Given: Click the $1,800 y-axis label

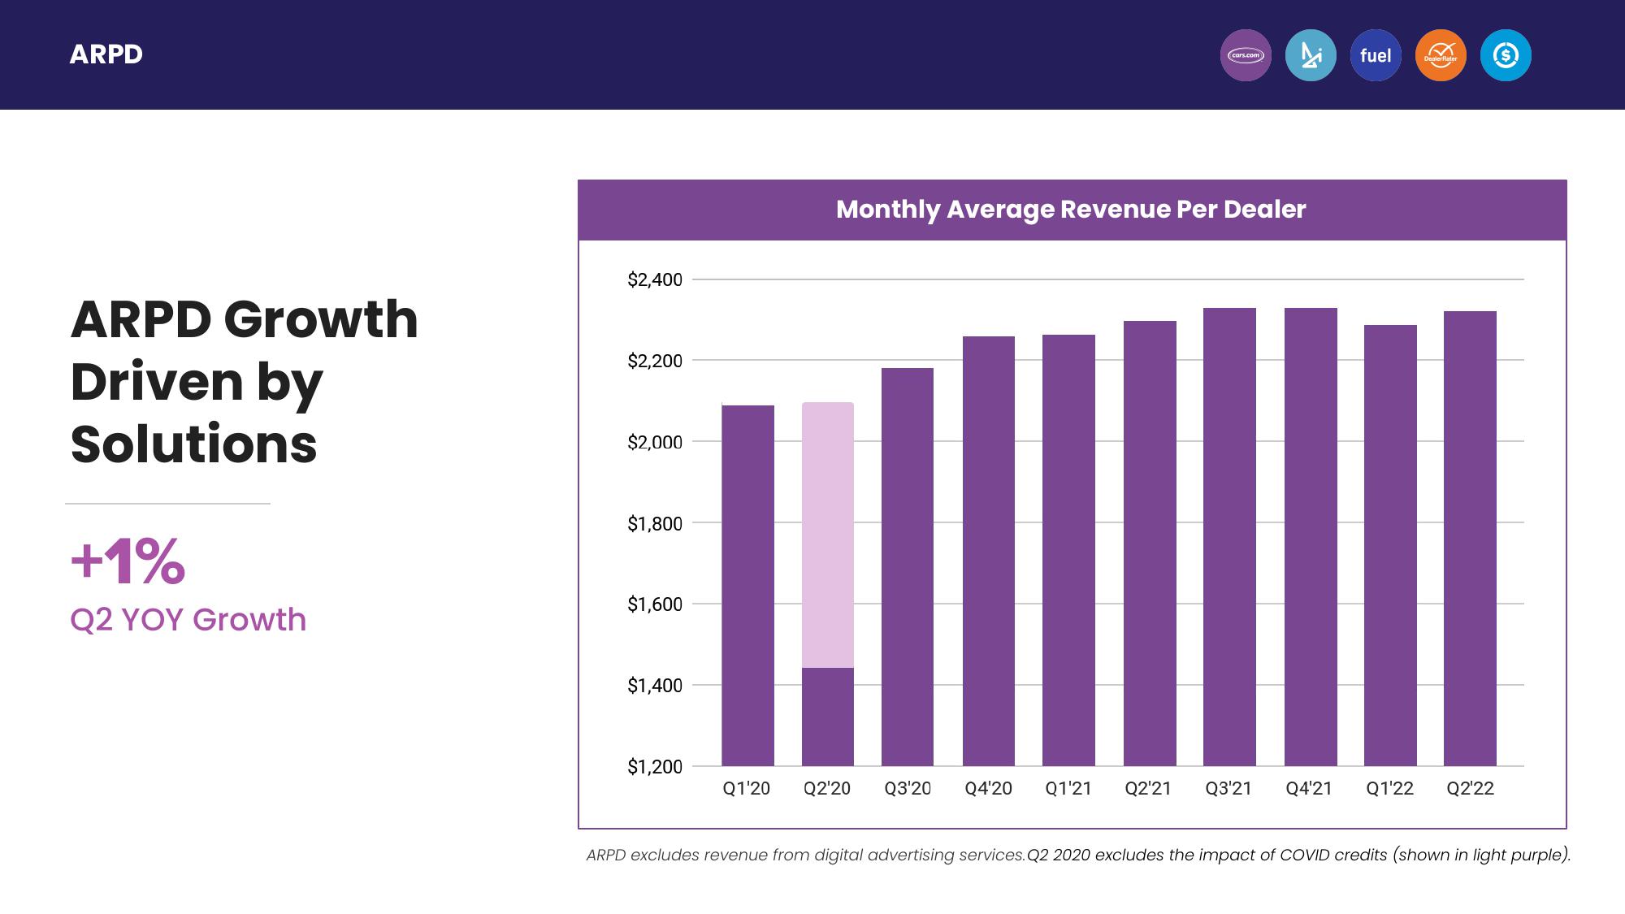Looking at the screenshot, I should [655, 523].
